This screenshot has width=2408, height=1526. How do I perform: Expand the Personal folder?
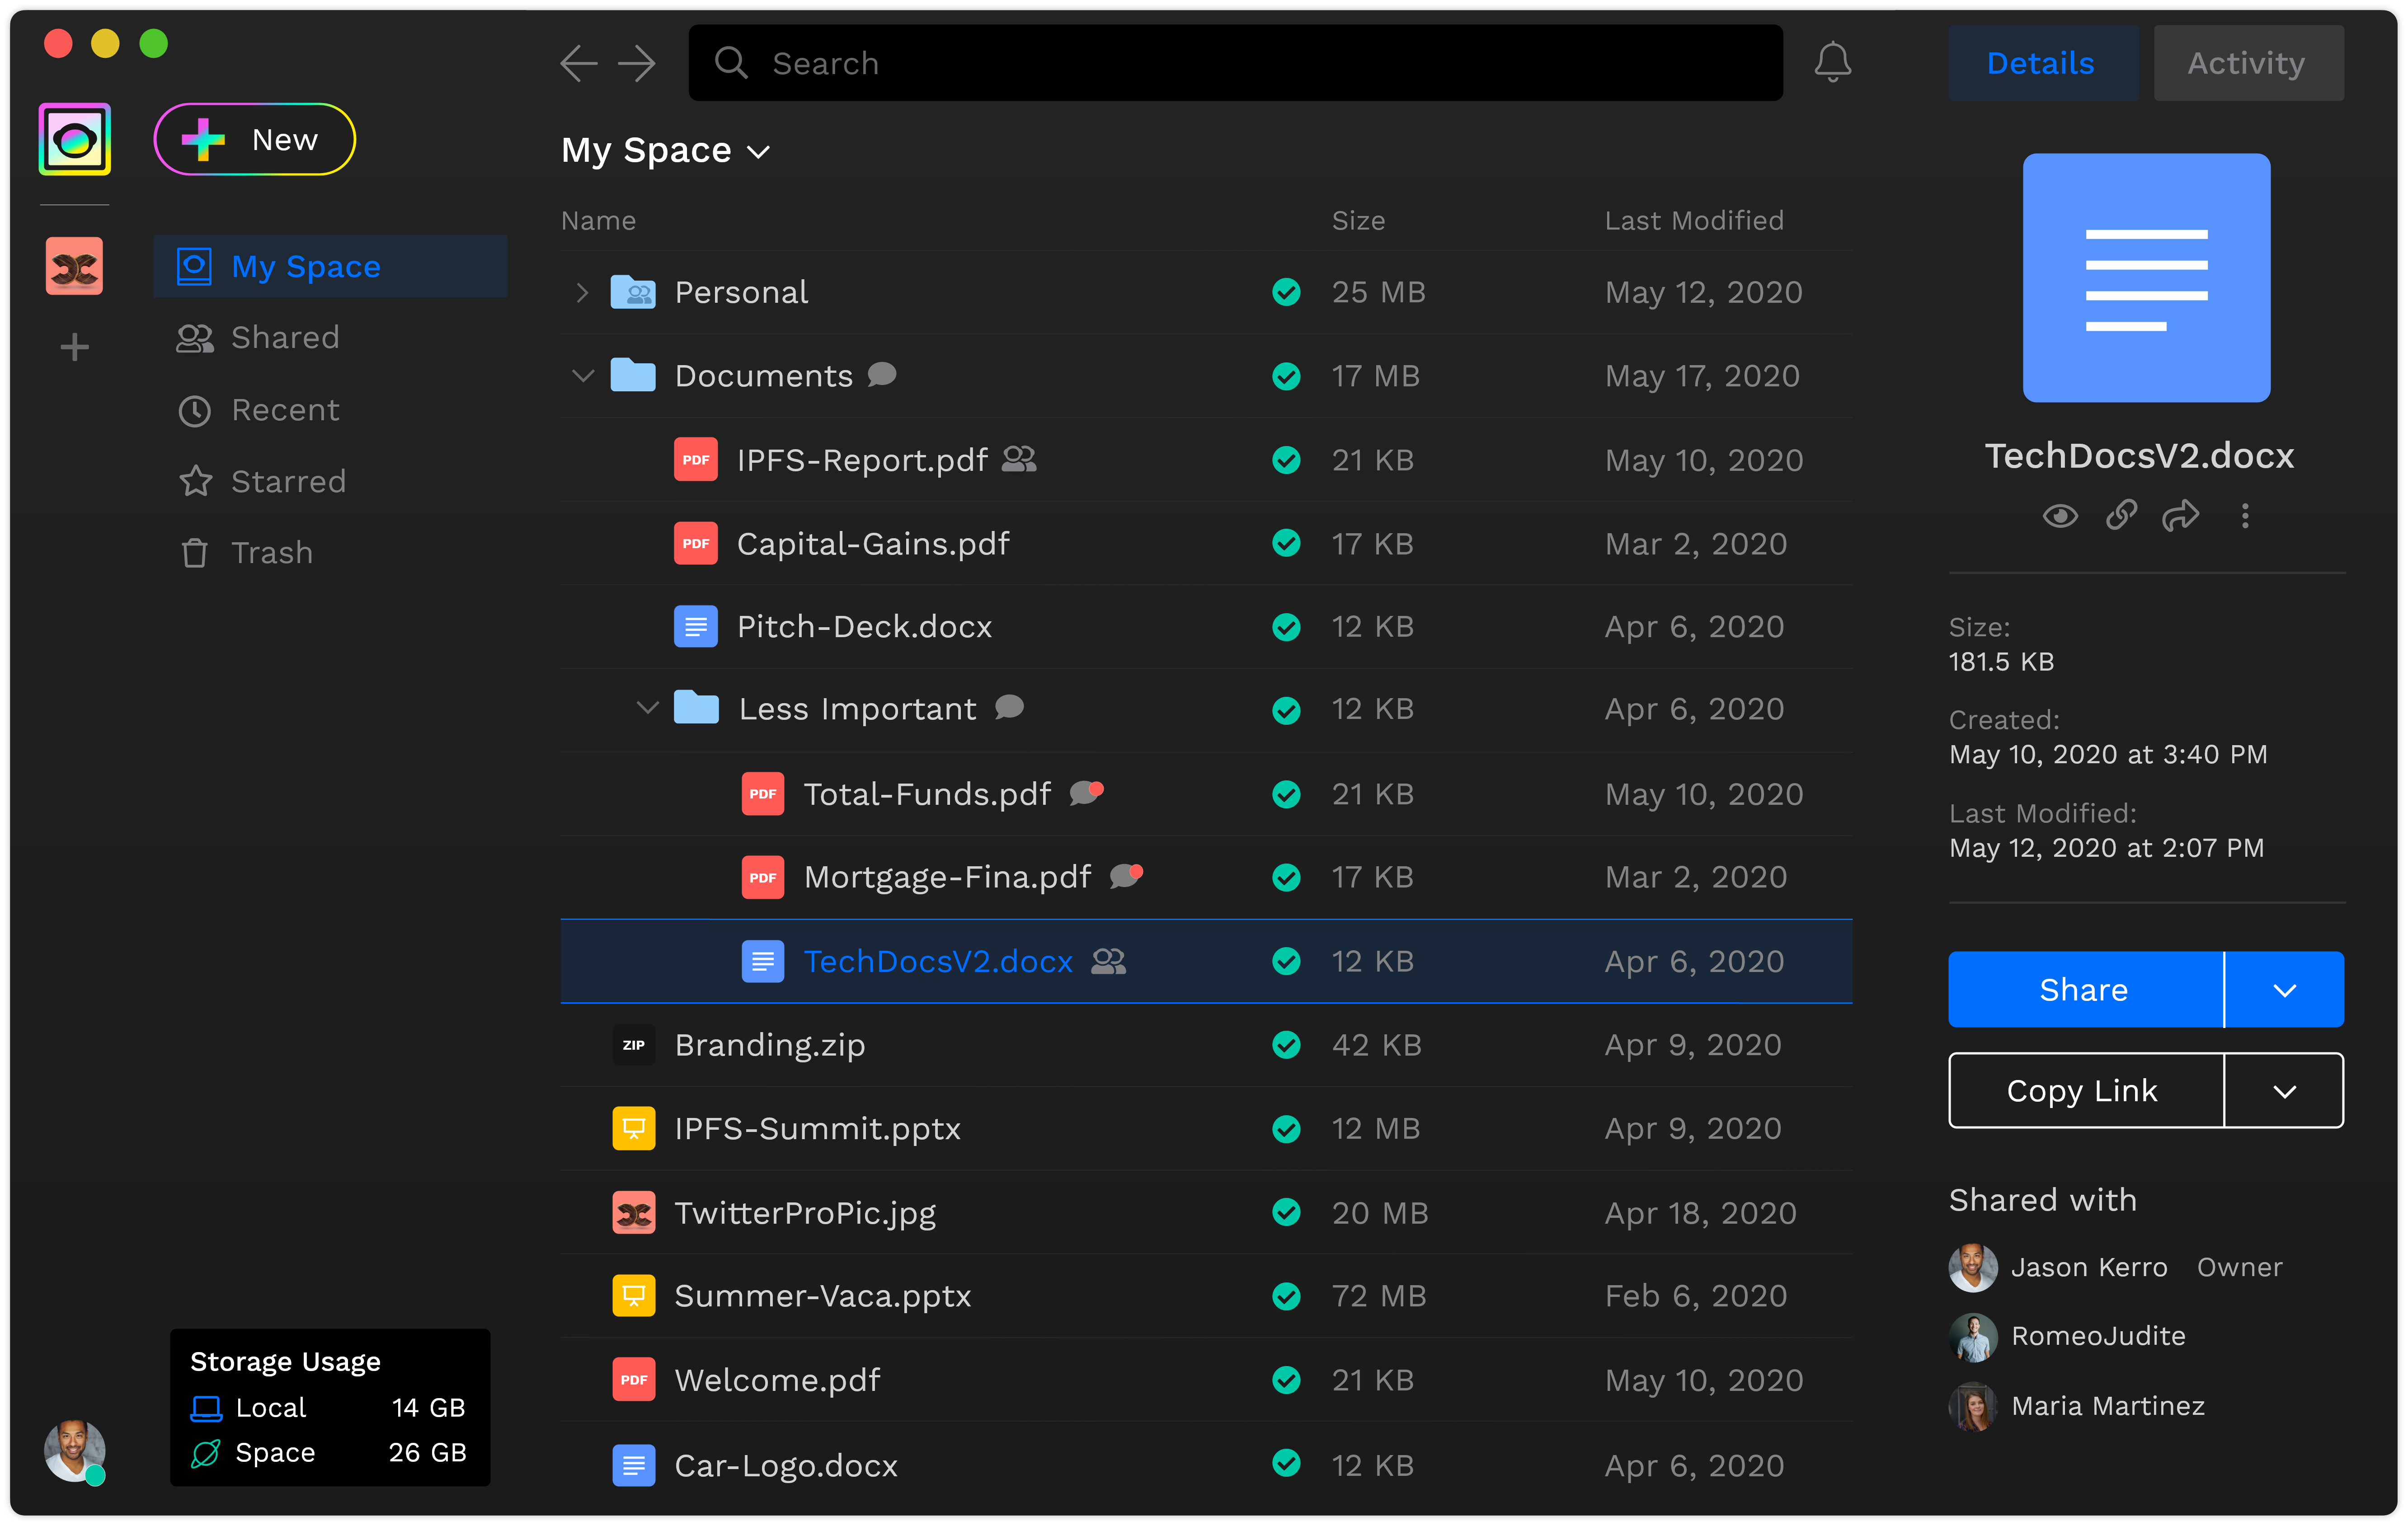pyautogui.click(x=583, y=291)
